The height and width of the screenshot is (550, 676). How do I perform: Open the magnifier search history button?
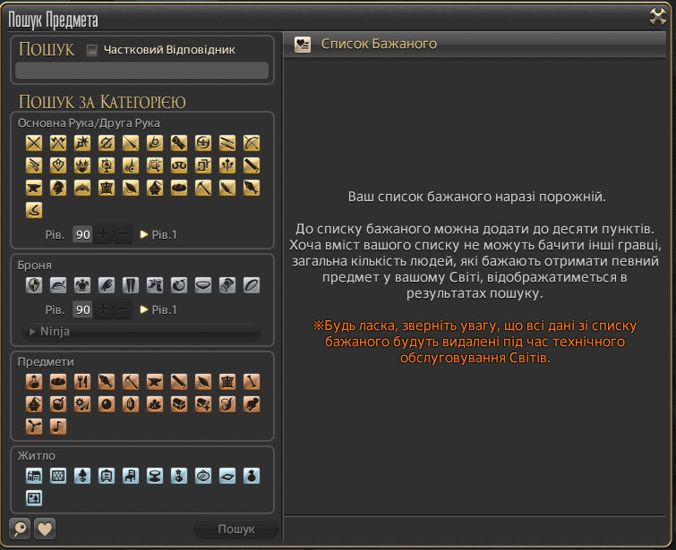(20, 529)
